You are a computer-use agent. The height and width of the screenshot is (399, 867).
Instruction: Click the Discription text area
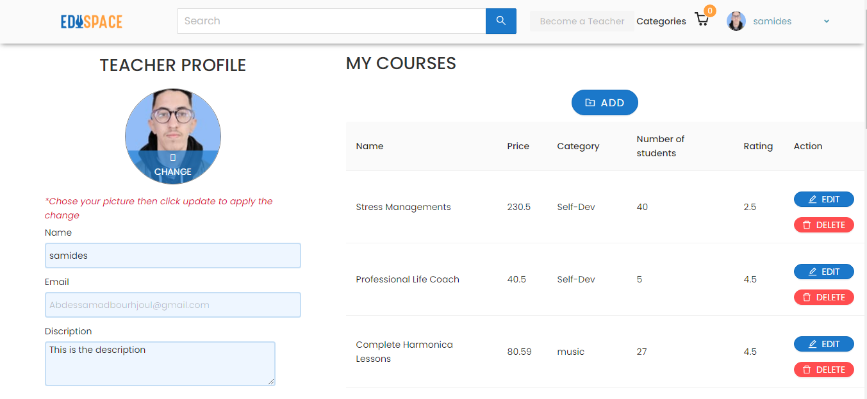click(x=160, y=364)
